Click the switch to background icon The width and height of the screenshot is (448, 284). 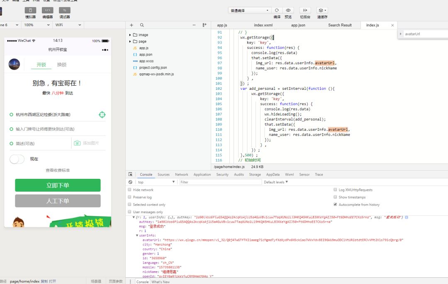305,10
